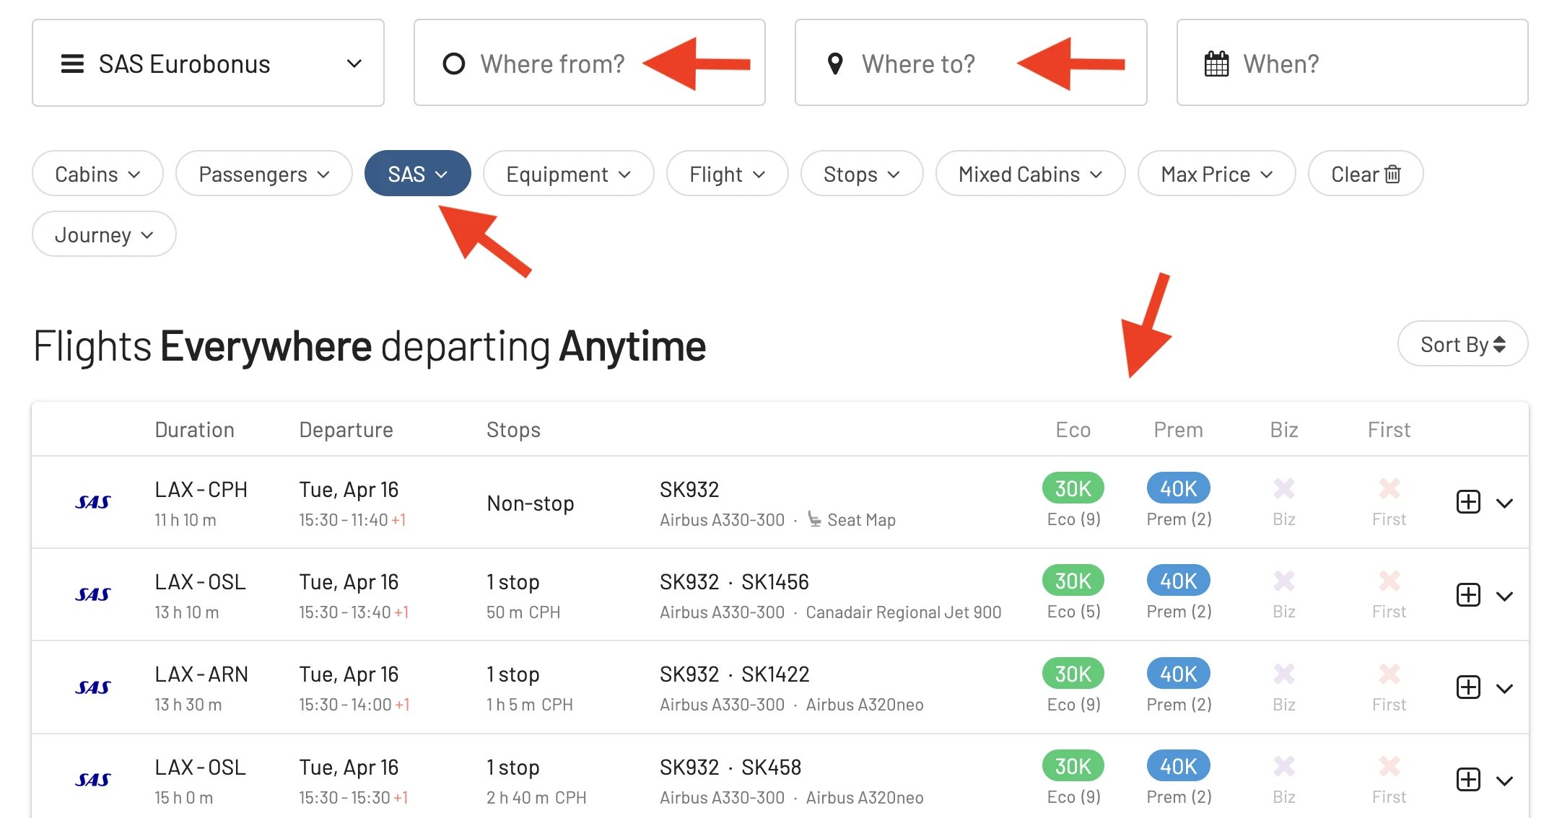This screenshot has height=818, width=1562.
Task: Click the Non-stop label on LAX-CPH row
Action: coord(531,503)
